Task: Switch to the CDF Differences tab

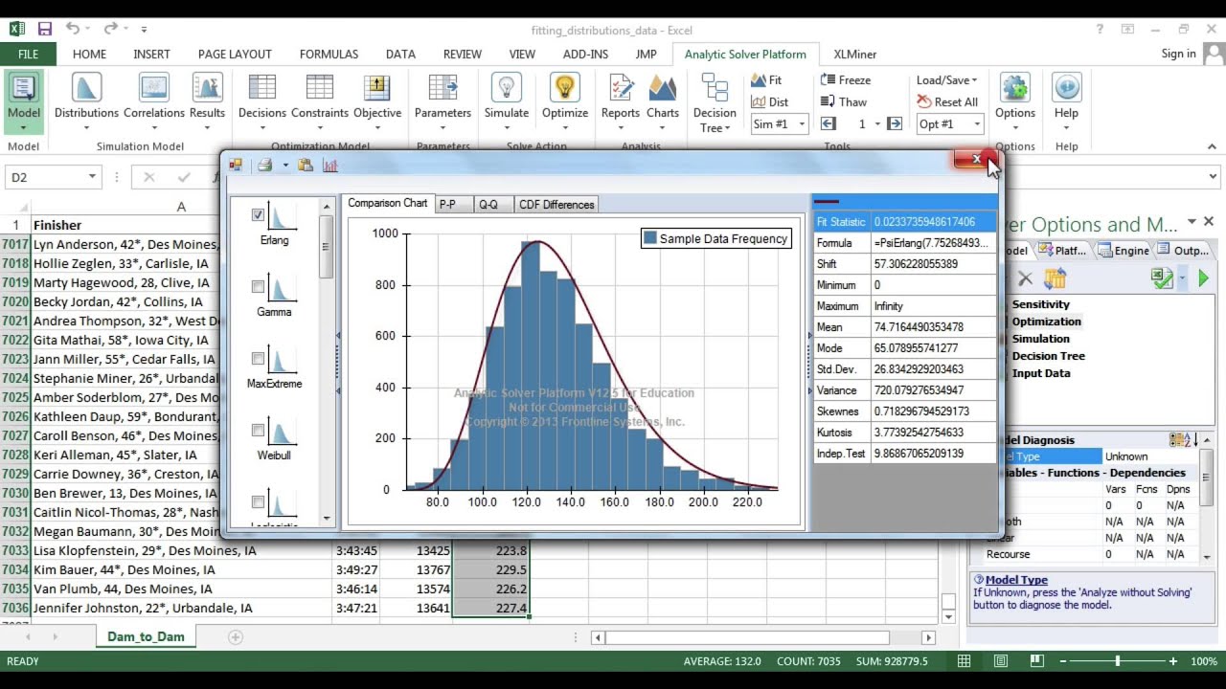Action: point(556,204)
